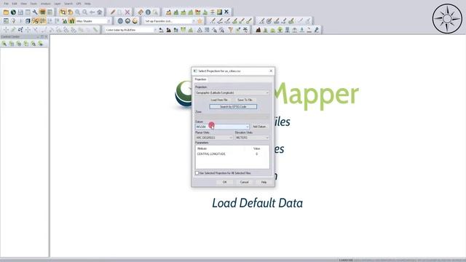Screen dimensions: 466x262
Task: Click the Cancel button in dialog
Action: 245,182
